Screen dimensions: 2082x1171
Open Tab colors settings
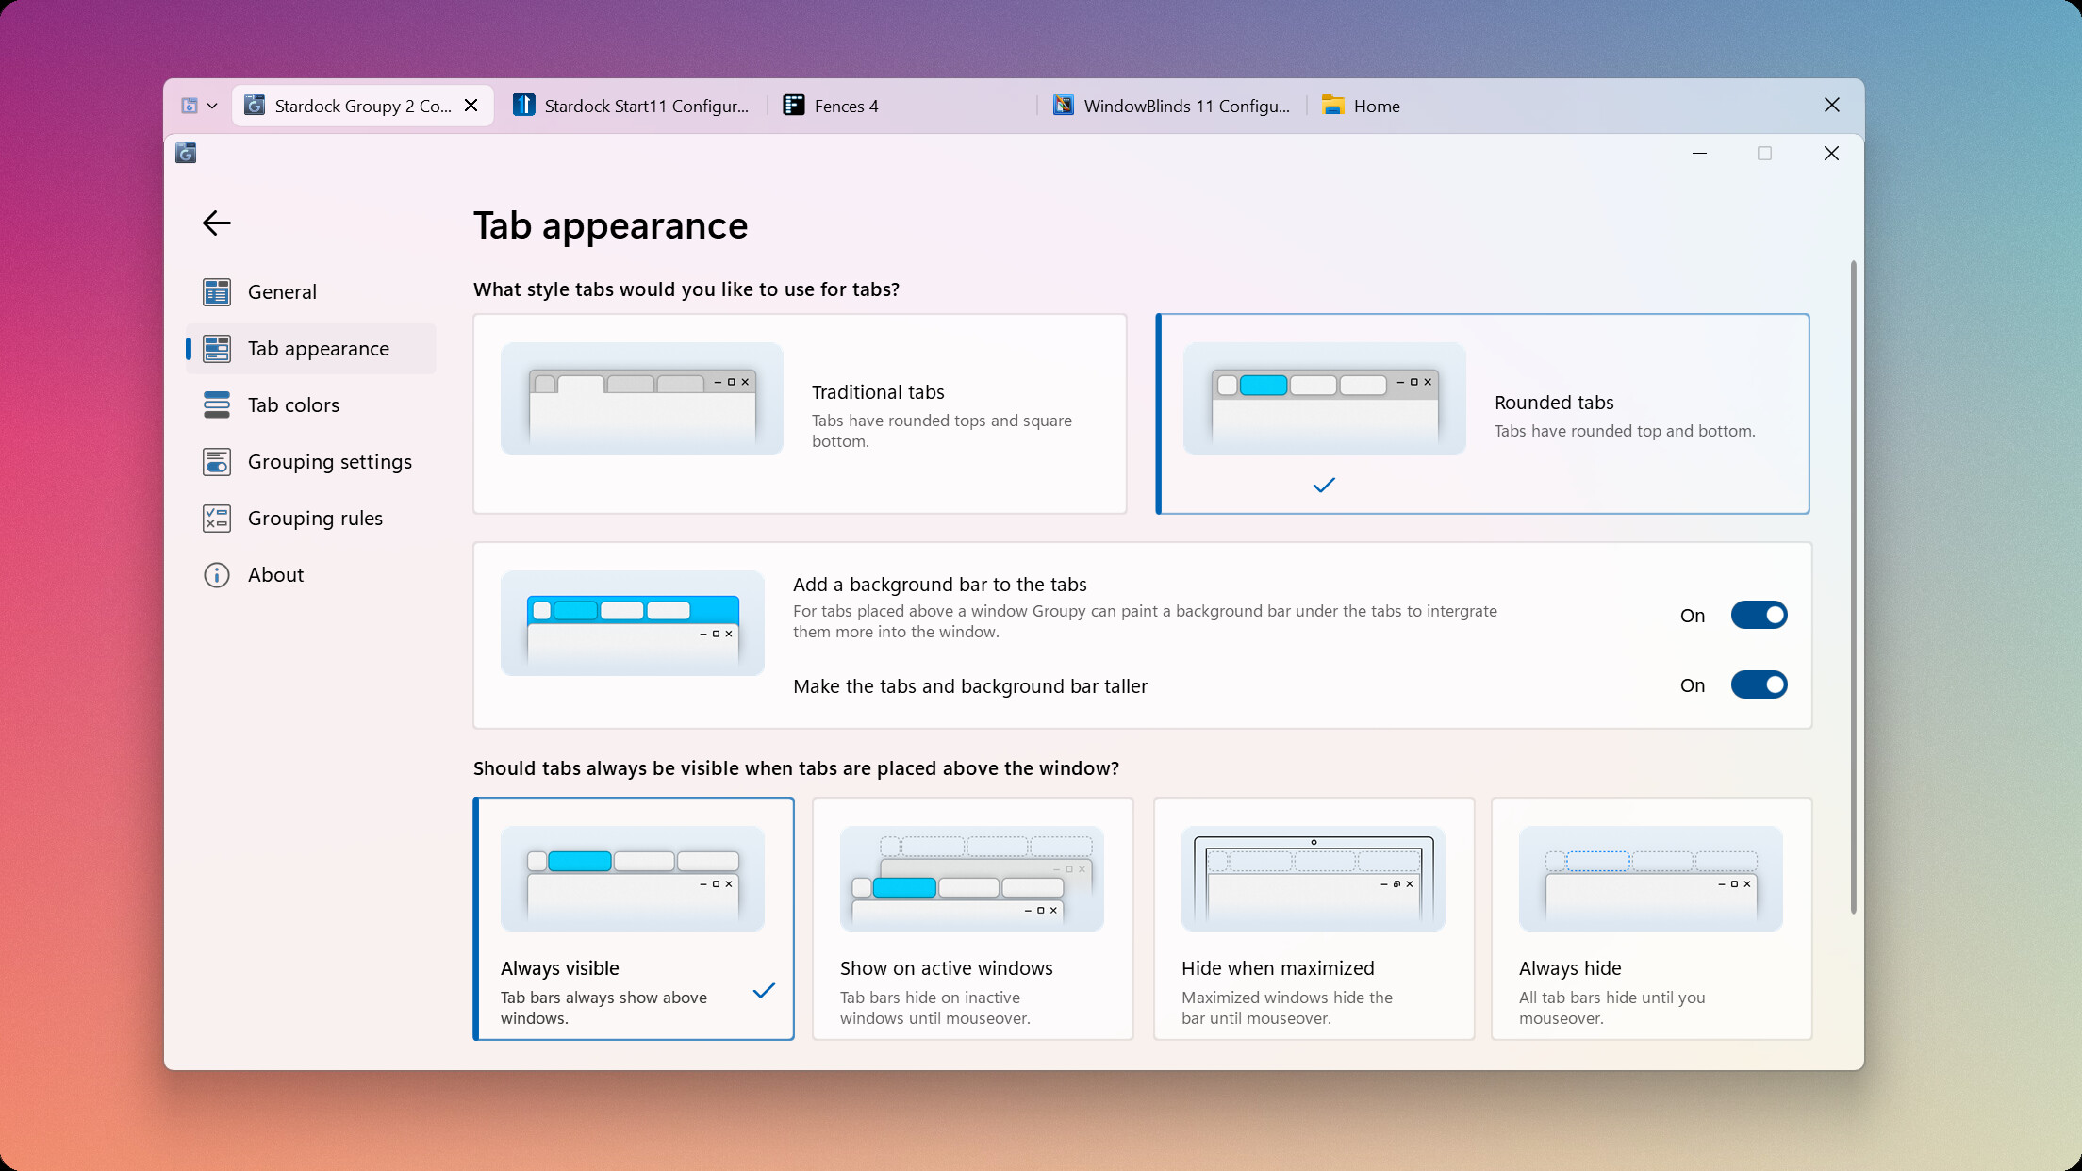click(293, 404)
